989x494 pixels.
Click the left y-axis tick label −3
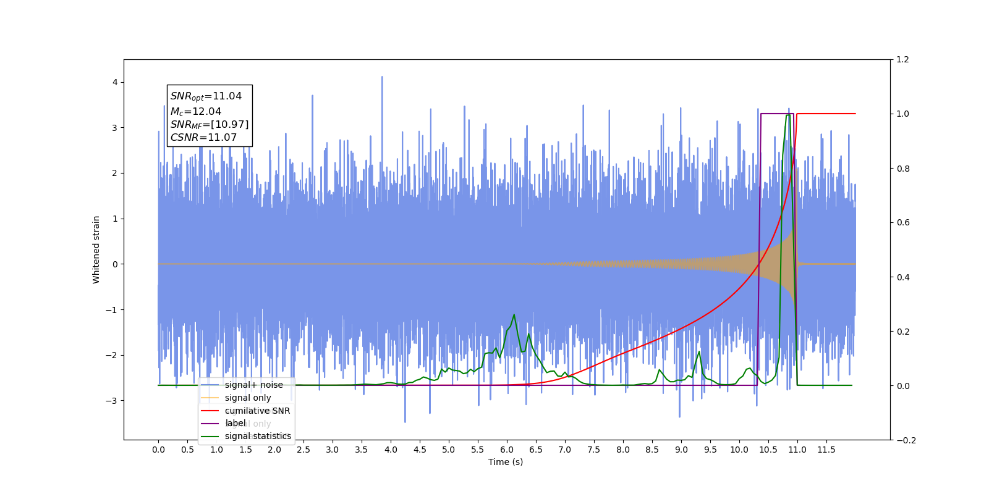112,401
